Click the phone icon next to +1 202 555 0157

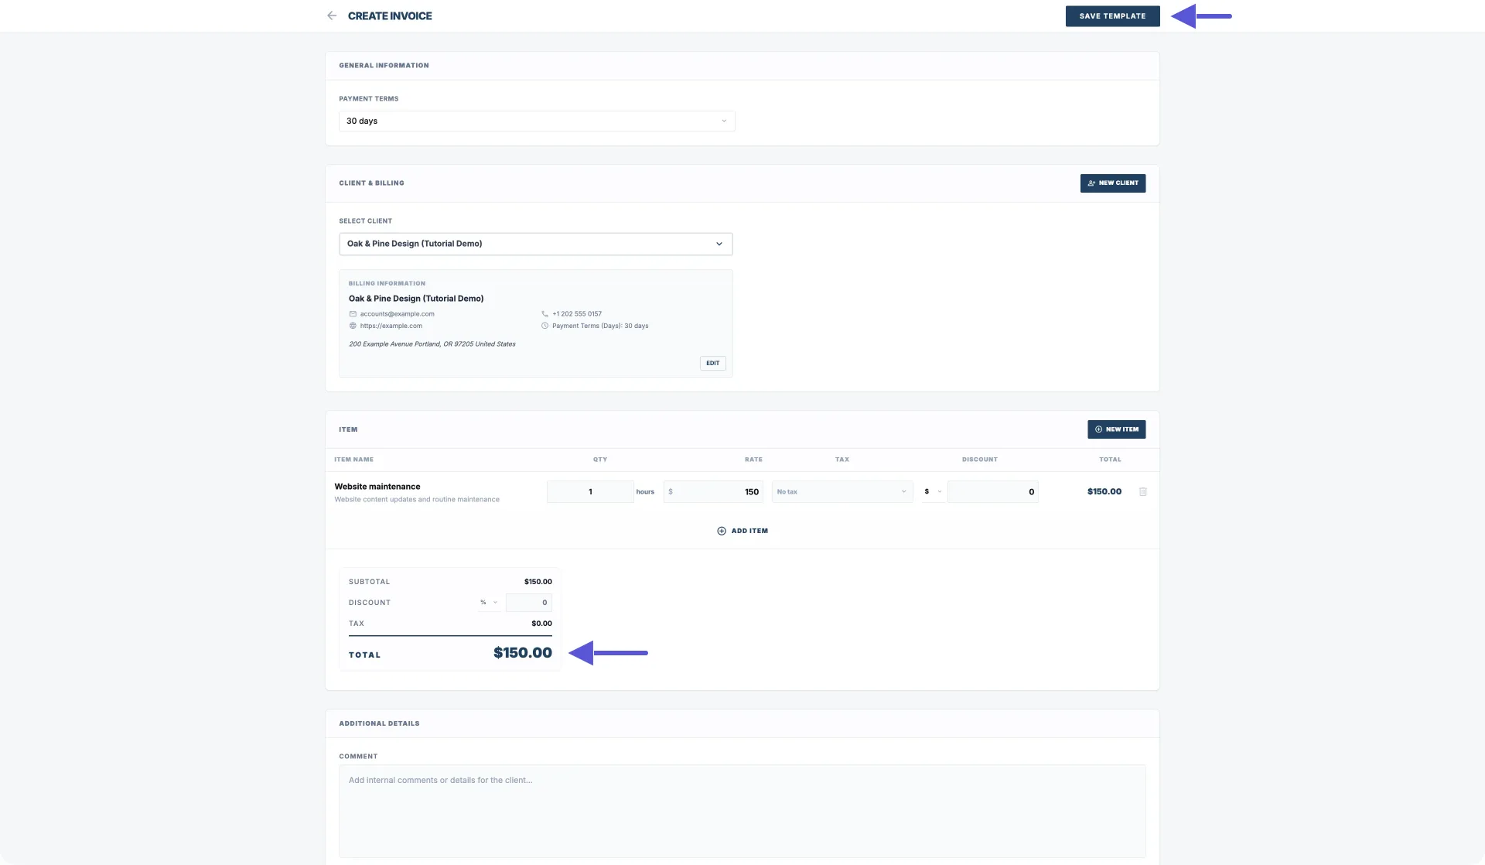544,314
